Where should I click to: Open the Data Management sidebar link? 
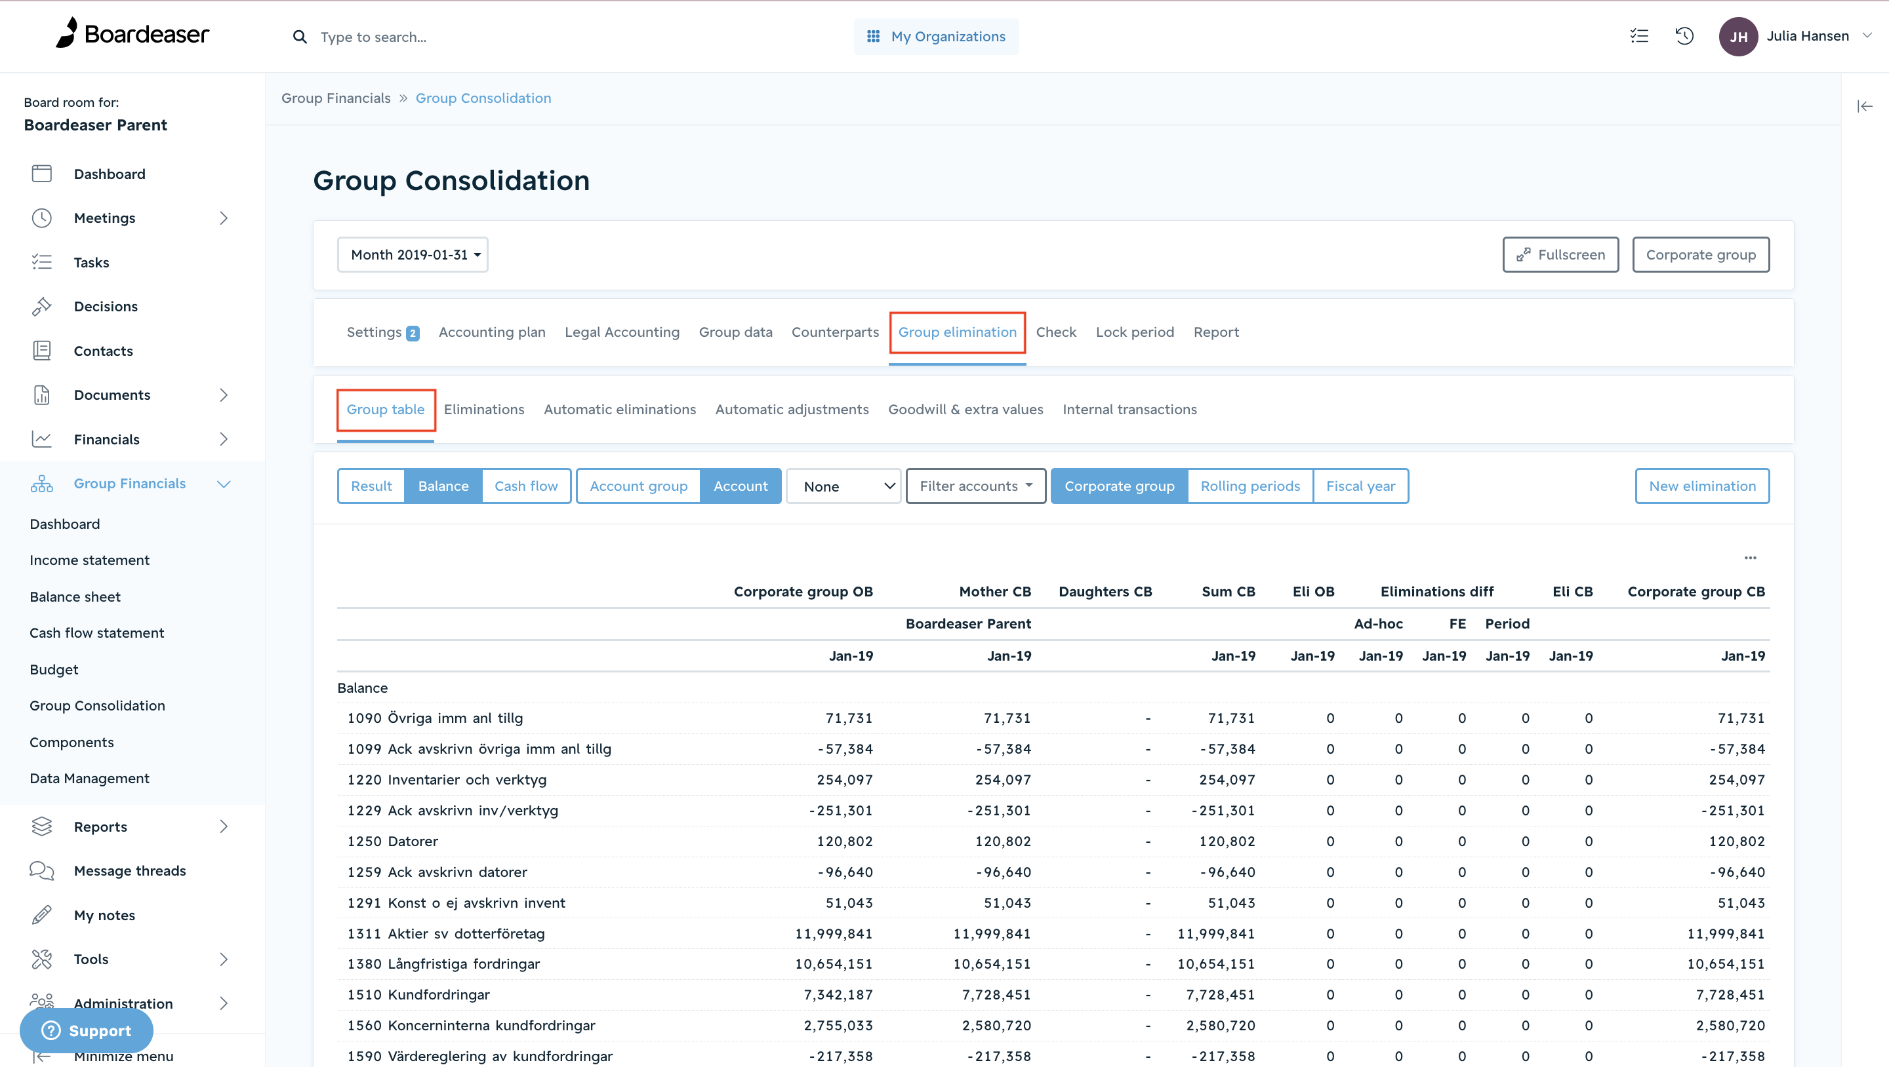pyautogui.click(x=89, y=778)
